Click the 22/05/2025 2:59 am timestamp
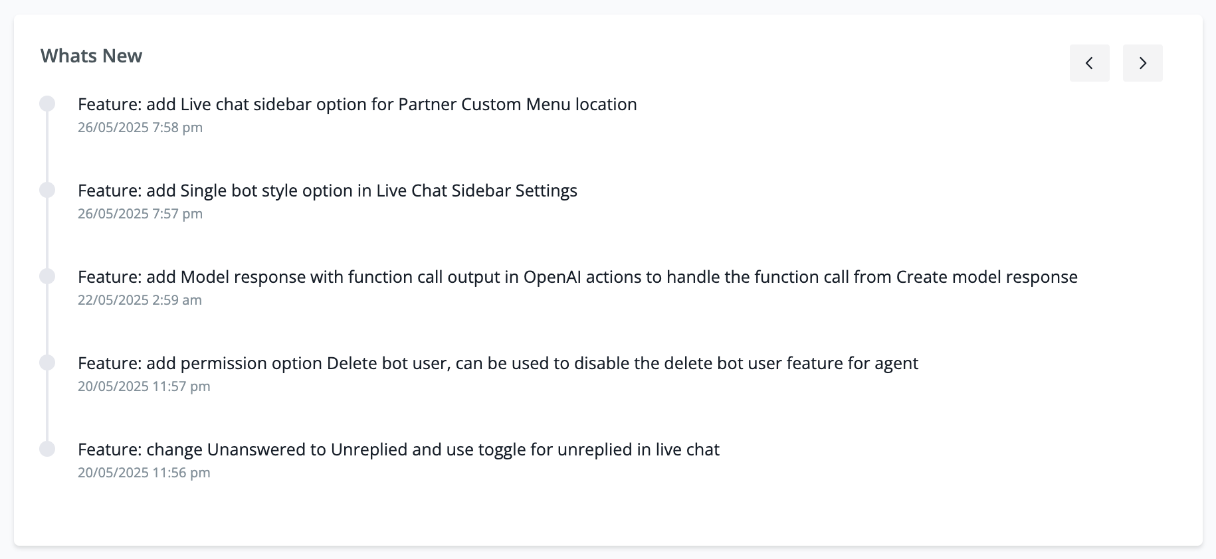 coord(140,300)
